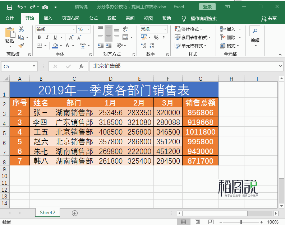Increase indent
This screenshot has width=285, height=225.
(109, 46)
